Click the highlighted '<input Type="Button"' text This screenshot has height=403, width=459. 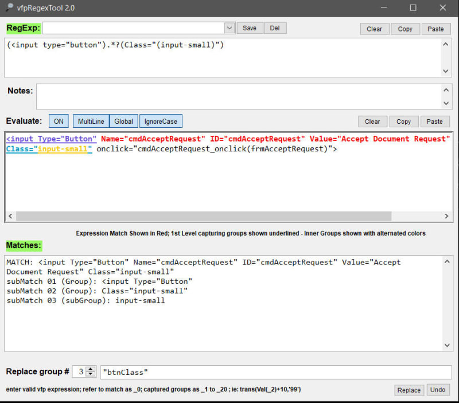(x=51, y=139)
